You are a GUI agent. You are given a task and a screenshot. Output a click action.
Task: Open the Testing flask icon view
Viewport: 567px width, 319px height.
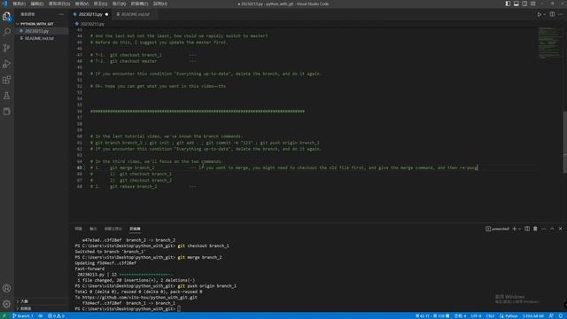point(6,96)
